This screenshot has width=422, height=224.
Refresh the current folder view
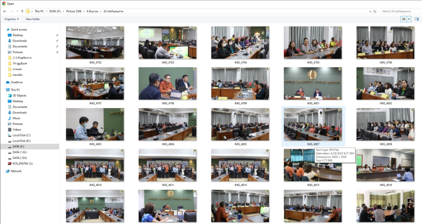[374, 11]
